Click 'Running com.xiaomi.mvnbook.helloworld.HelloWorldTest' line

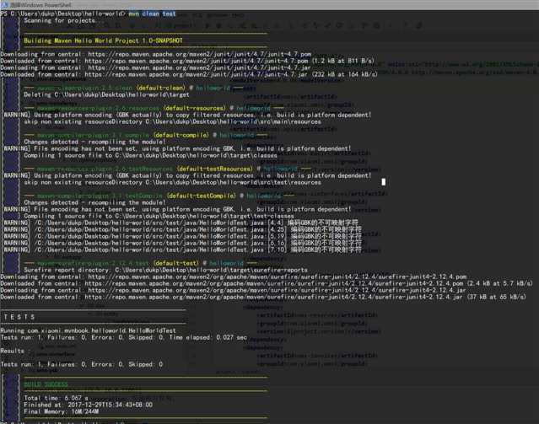click(89, 330)
